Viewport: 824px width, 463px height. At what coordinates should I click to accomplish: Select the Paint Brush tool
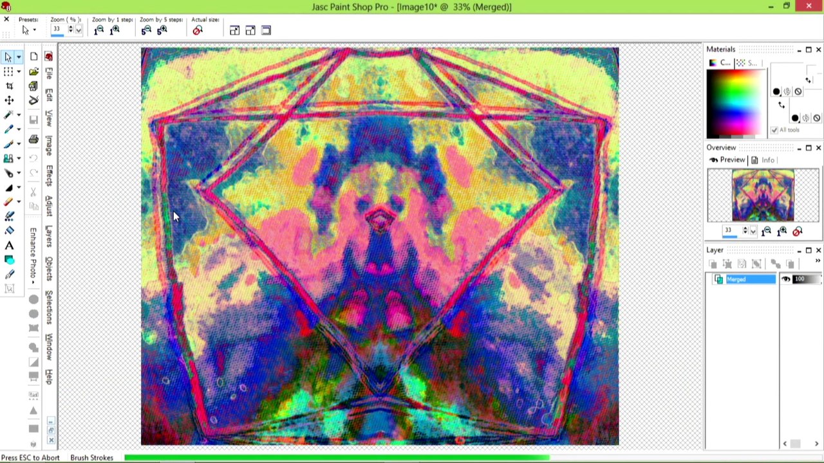8,144
